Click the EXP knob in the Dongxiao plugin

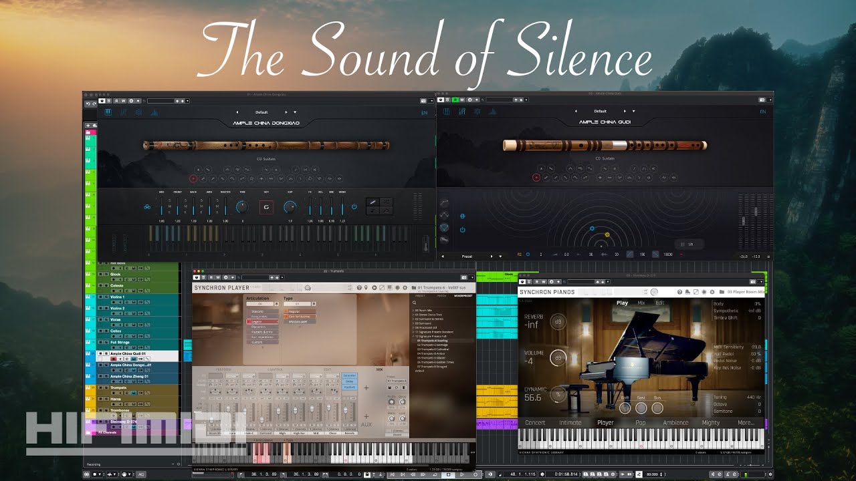tap(290, 207)
